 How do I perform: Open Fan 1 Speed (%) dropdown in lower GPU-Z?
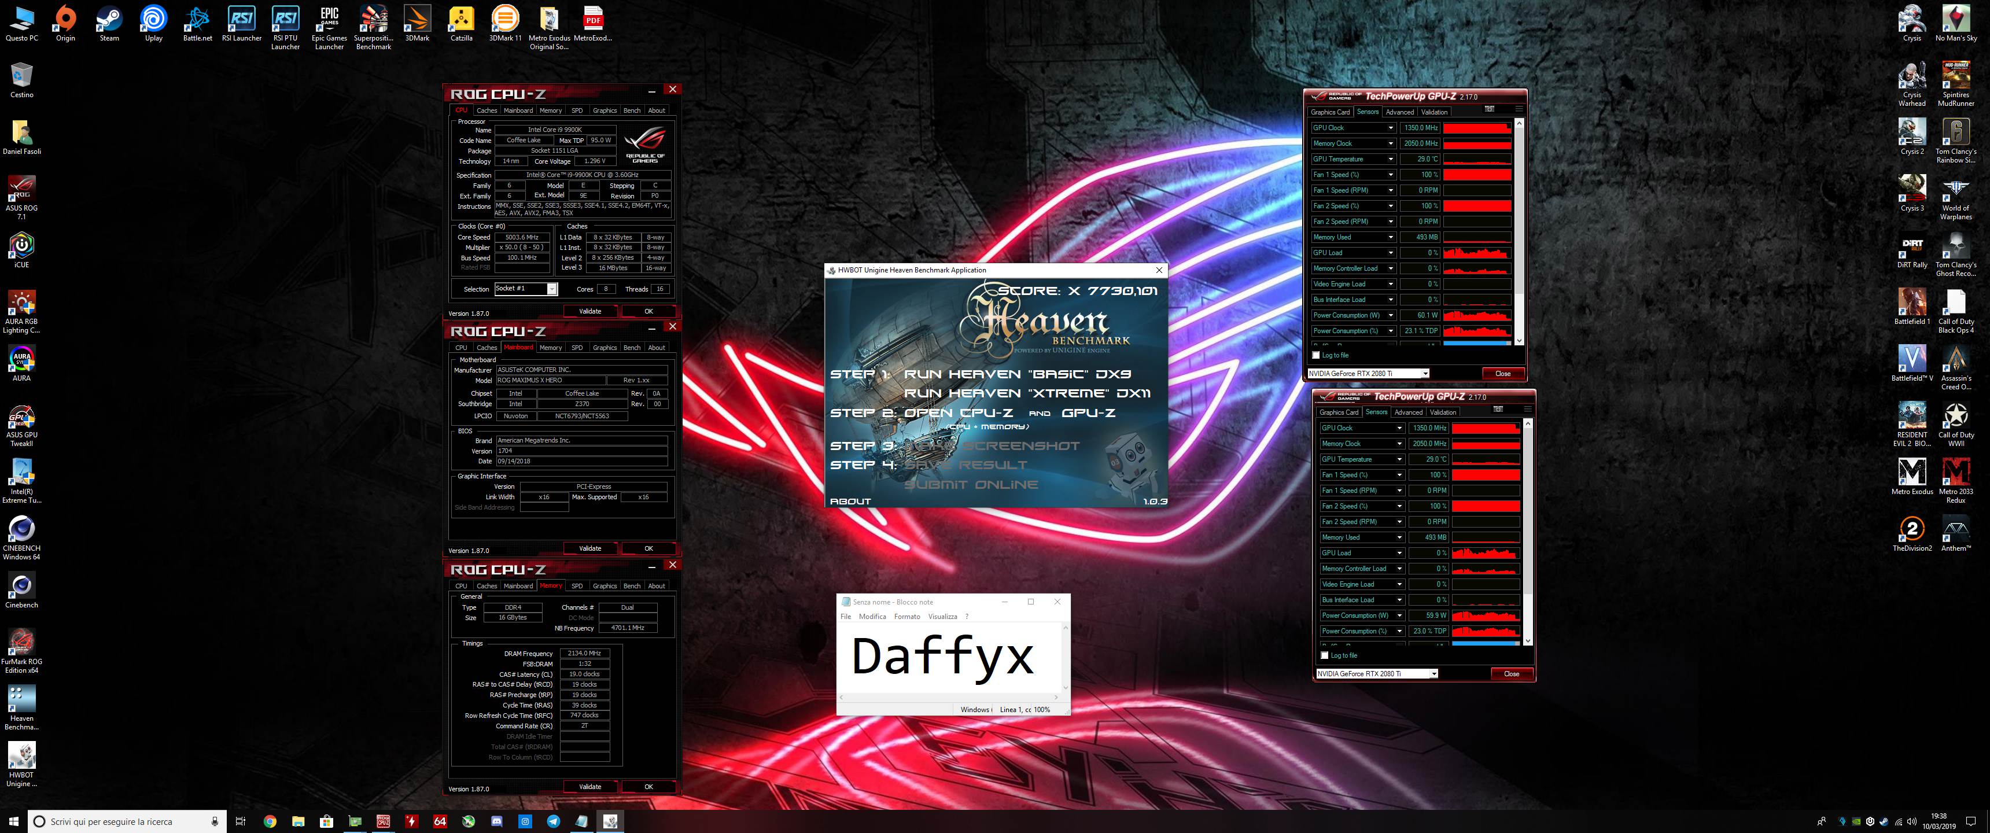(x=1400, y=474)
